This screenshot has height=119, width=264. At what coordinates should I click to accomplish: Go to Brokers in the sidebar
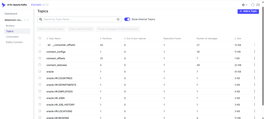(x=10, y=26)
